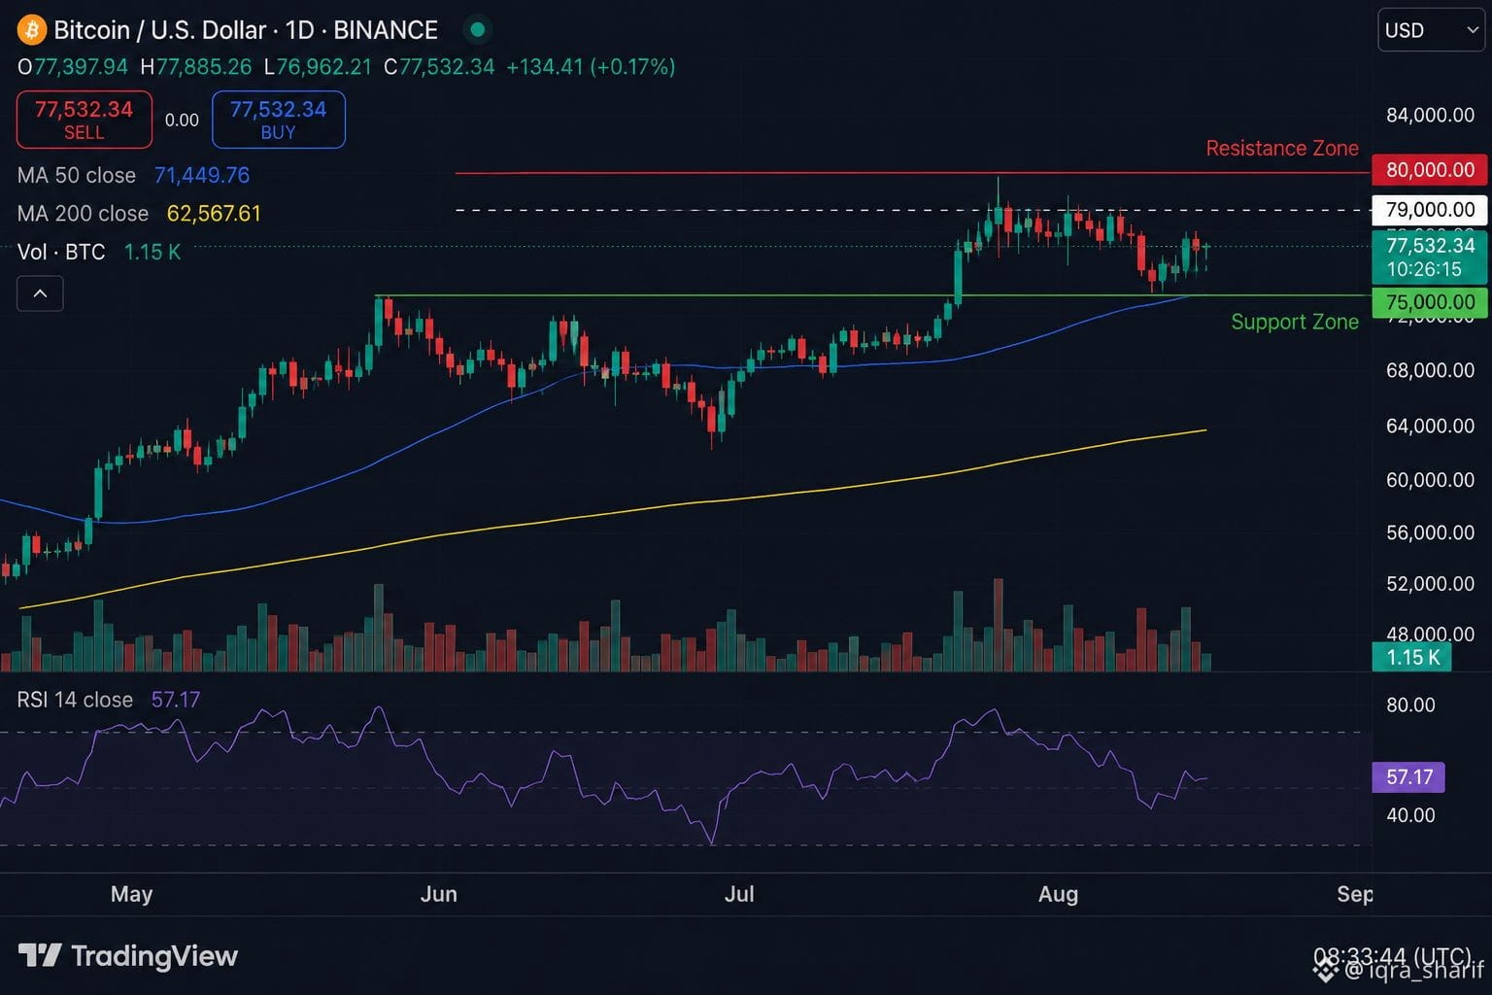Select the MA 200 close indicator label
Screen dimensions: 1492x995
click(84, 214)
